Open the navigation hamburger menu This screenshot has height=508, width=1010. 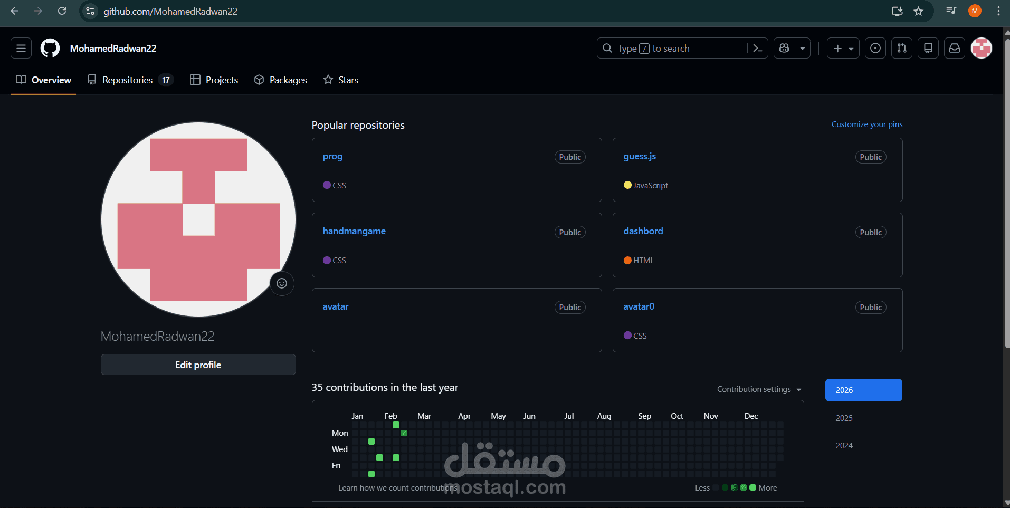(21, 48)
